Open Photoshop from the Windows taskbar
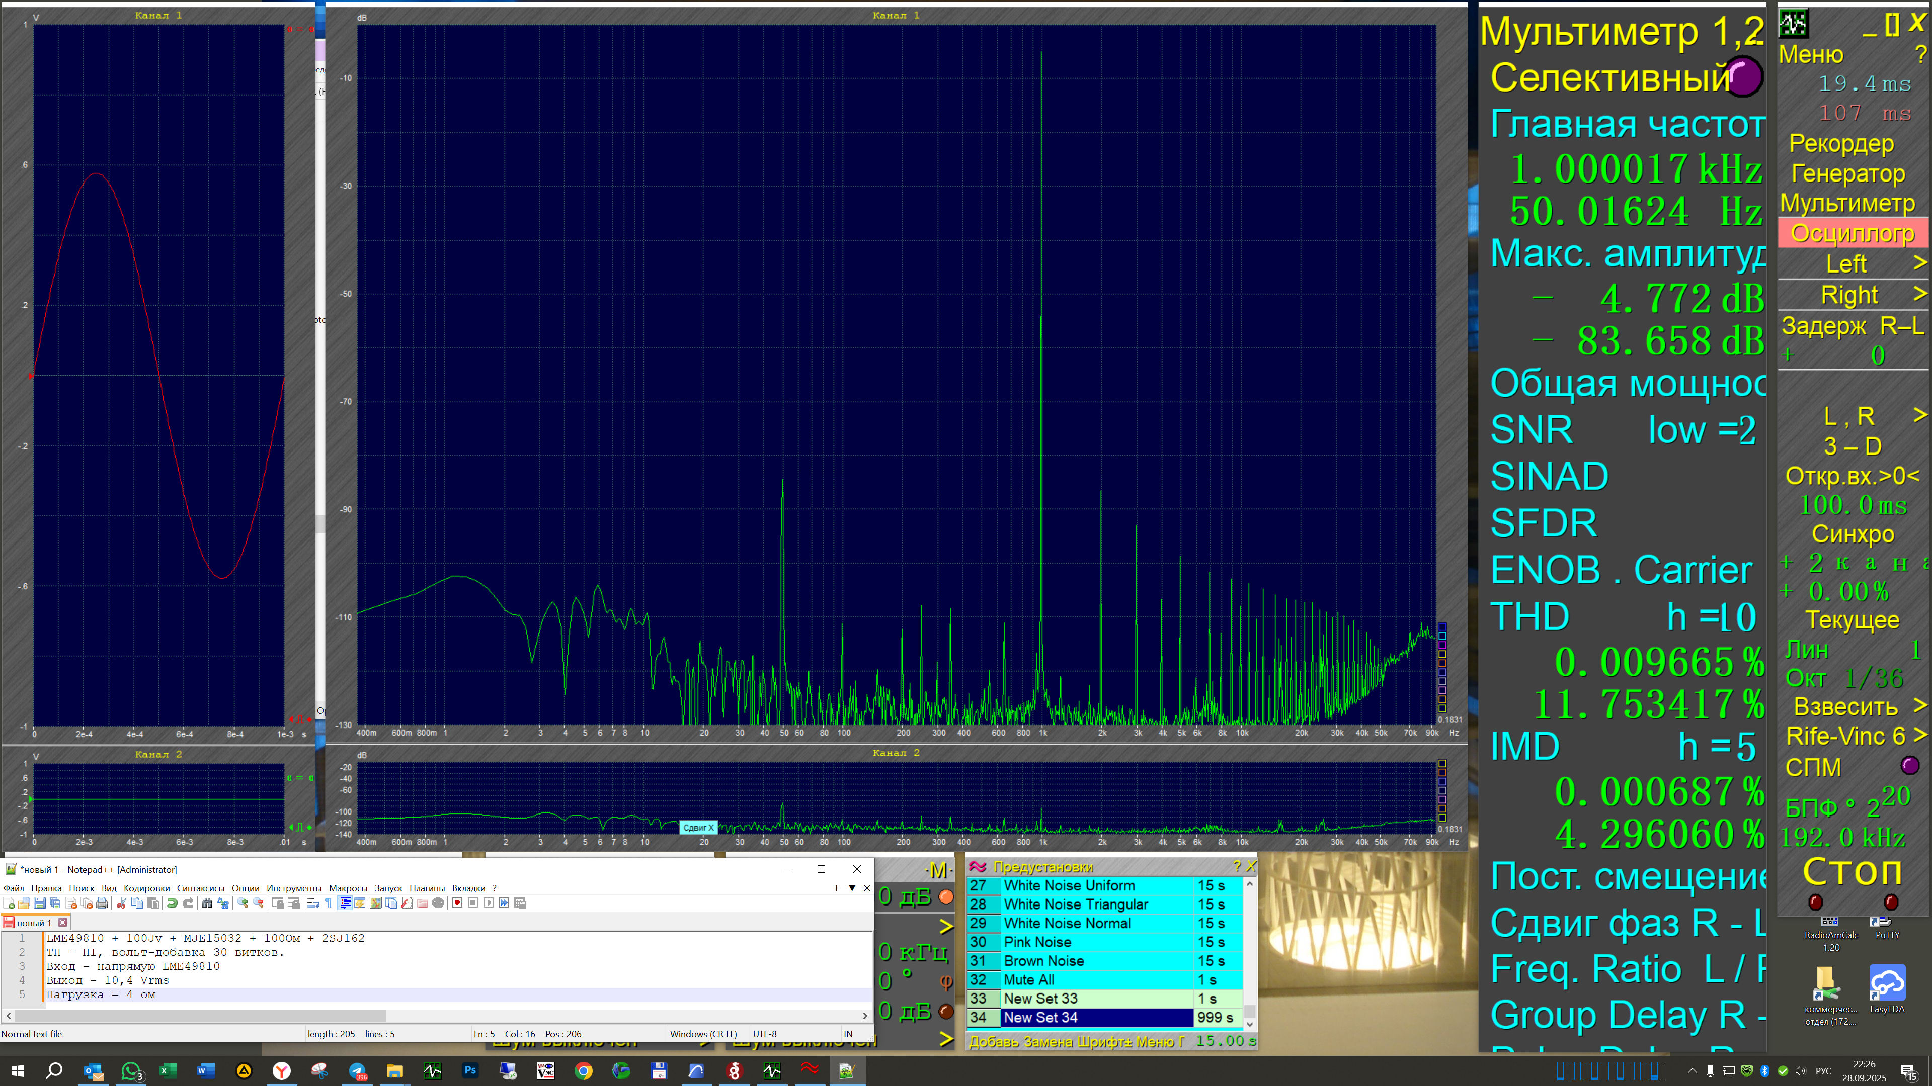 click(x=470, y=1070)
